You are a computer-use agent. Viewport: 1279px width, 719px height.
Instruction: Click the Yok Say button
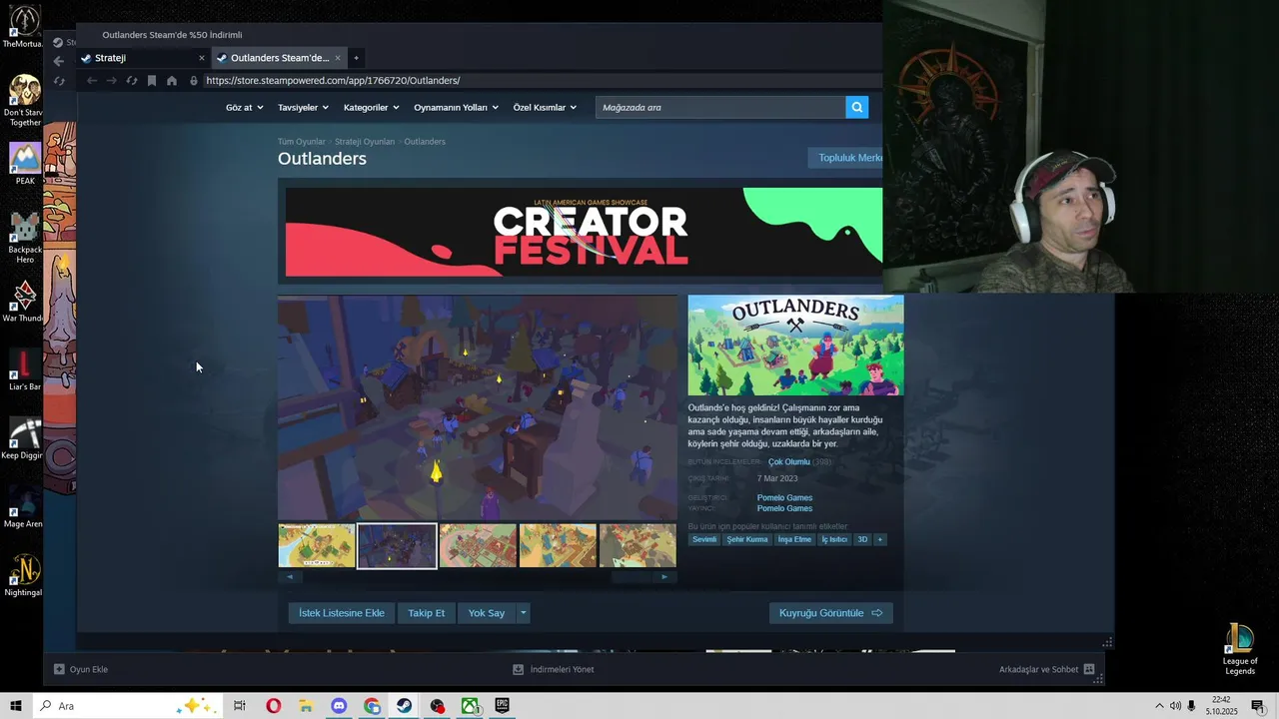click(x=487, y=613)
